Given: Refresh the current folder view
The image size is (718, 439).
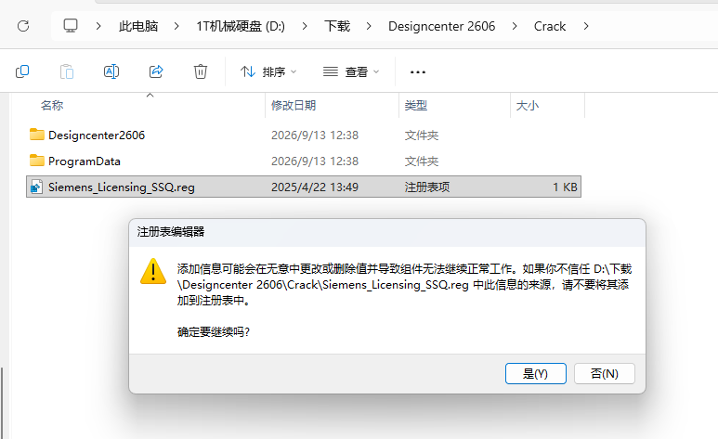Looking at the screenshot, I should pos(23,26).
